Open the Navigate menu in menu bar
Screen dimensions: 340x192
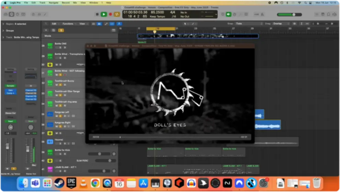click(53, 2)
